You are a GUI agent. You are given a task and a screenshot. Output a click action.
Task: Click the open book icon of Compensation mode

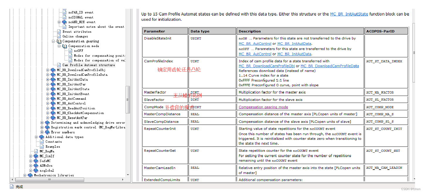click(65, 46)
